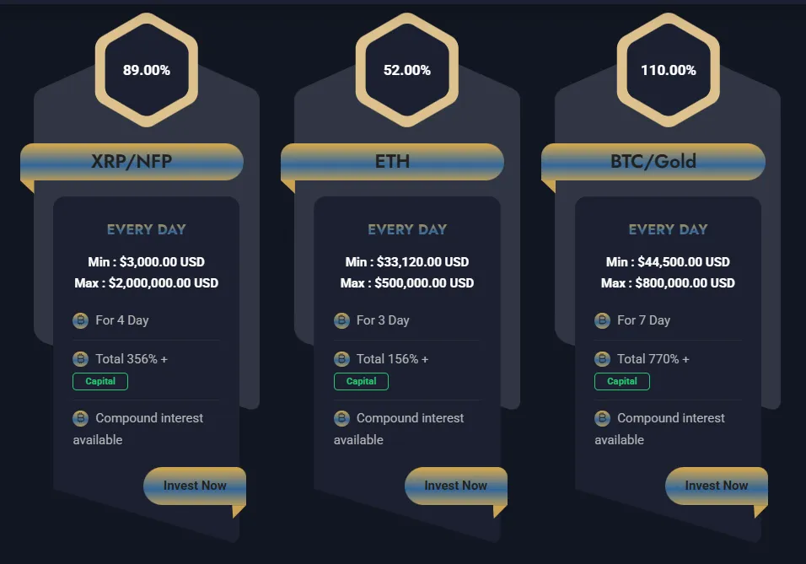The width and height of the screenshot is (806, 564).
Task: Click coin icon beside XRP/NFP 'Total 356%'
Action: (81, 359)
